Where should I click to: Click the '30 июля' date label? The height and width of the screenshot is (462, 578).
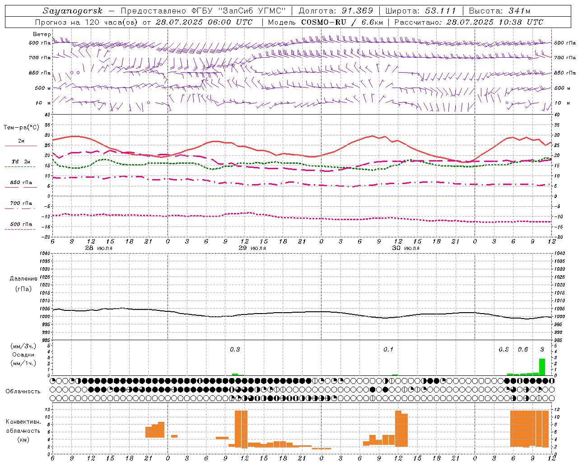pyautogui.click(x=406, y=248)
